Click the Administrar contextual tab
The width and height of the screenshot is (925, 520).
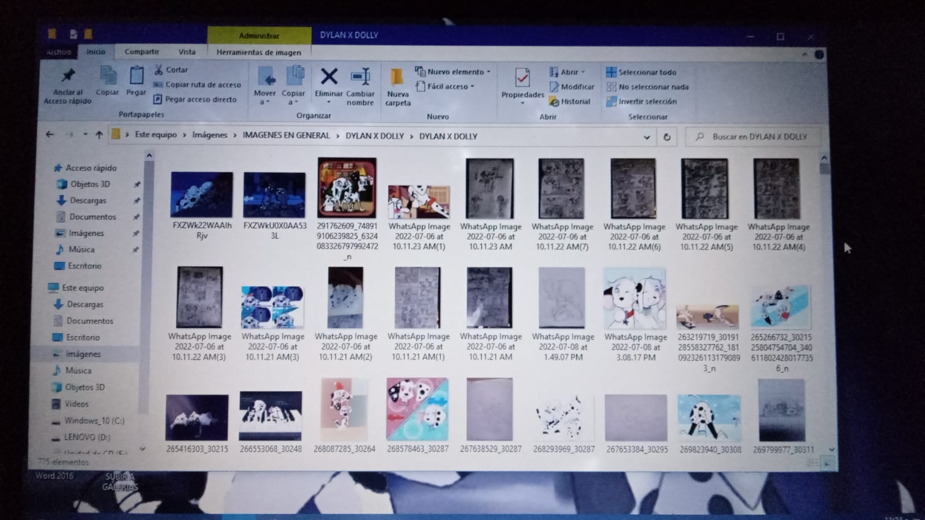pos(259,36)
